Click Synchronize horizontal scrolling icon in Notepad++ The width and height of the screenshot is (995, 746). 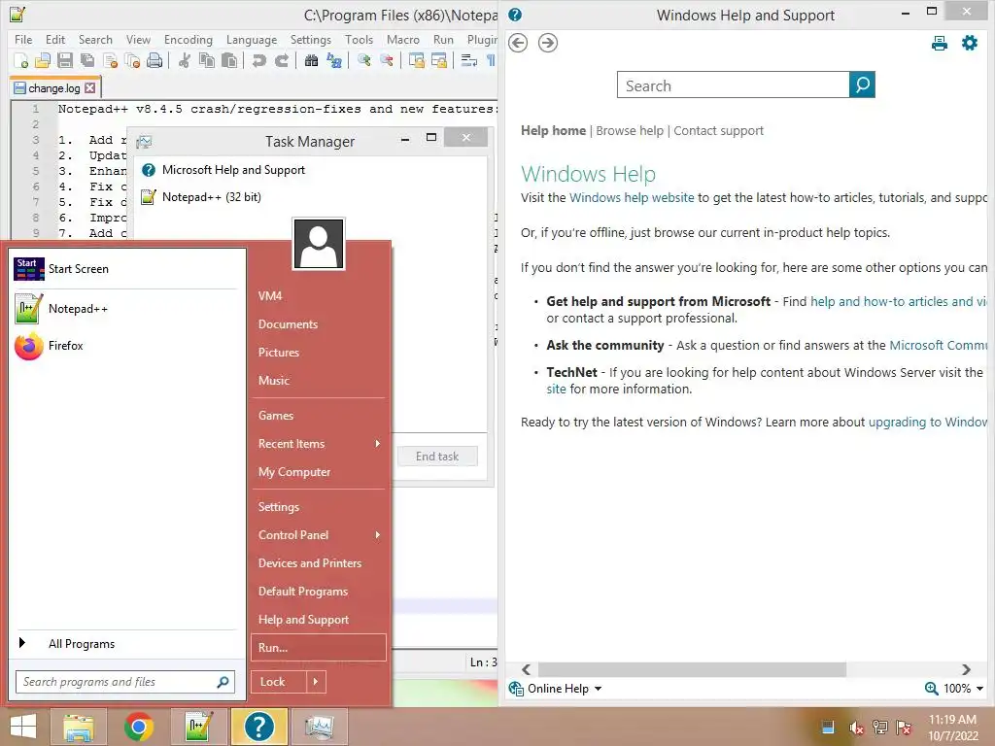coord(438,61)
